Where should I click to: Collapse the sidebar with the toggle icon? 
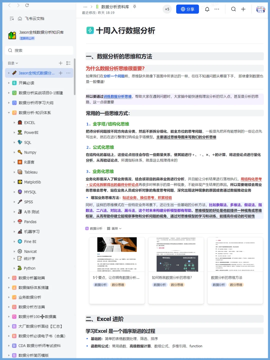point(11,18)
